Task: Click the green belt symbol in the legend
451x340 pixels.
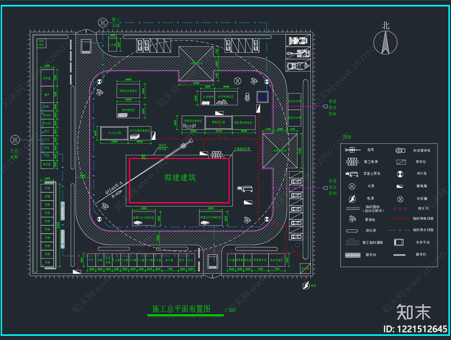Action: 352,231
